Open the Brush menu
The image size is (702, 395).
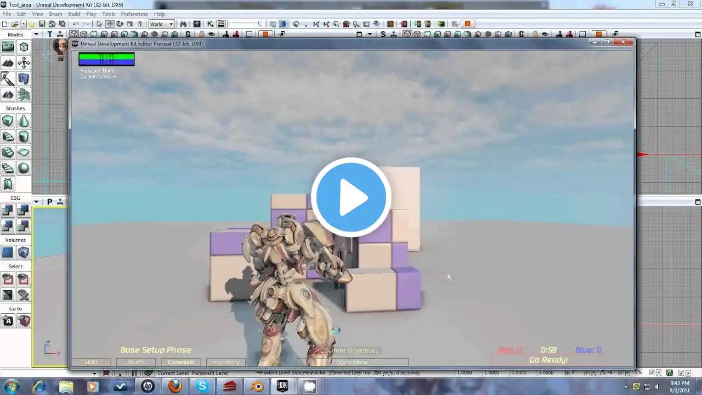coord(55,14)
